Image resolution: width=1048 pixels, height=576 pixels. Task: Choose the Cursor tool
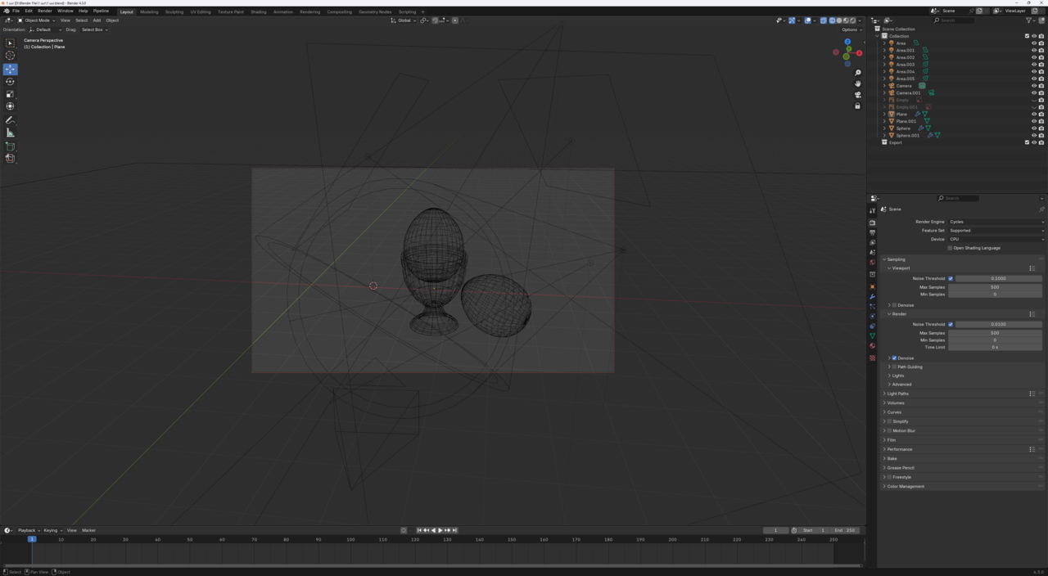pos(10,56)
